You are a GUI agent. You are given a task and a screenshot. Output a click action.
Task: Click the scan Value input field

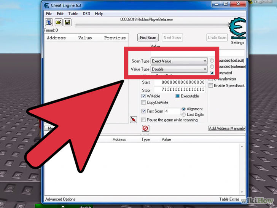point(197,53)
